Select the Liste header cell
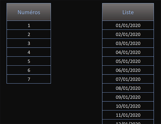Viewport: 161px width, 124px height. click(128, 12)
